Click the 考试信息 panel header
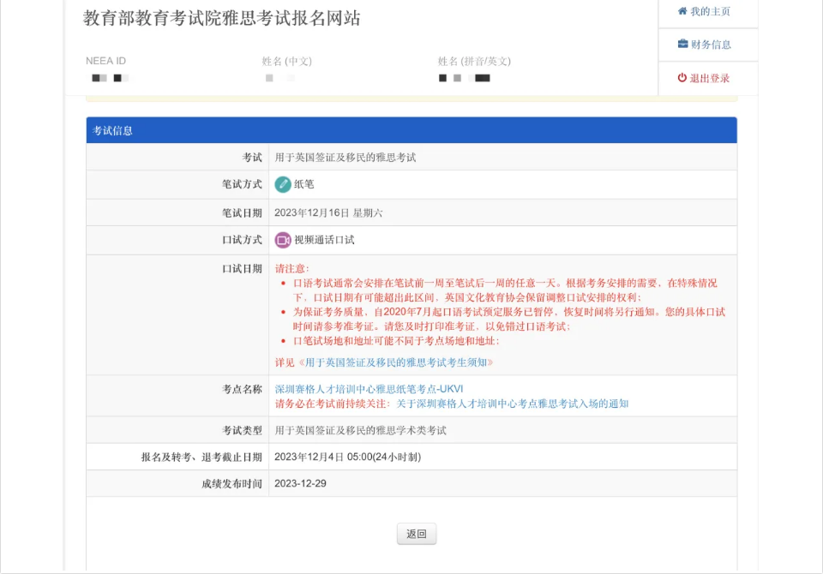The height and width of the screenshot is (574, 823). click(x=411, y=130)
